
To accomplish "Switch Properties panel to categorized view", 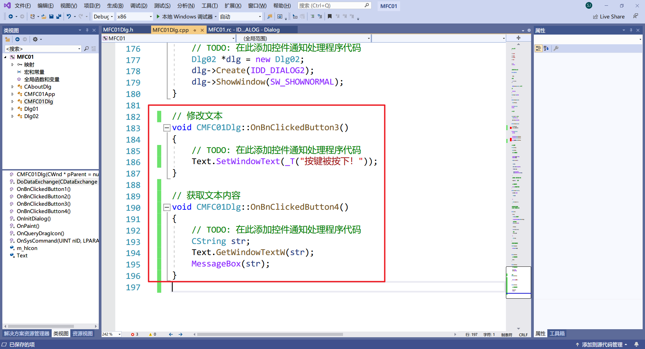I will tap(538, 48).
